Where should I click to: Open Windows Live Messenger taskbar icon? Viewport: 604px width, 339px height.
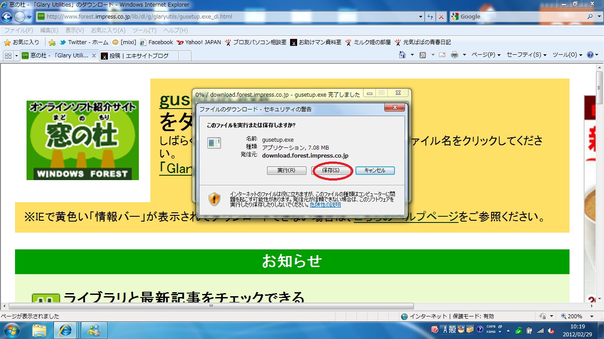click(94, 330)
